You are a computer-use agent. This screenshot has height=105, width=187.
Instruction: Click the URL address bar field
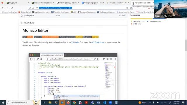80,8
